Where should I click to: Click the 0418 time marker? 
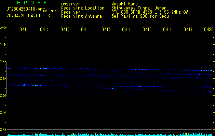[x=167, y=30]
